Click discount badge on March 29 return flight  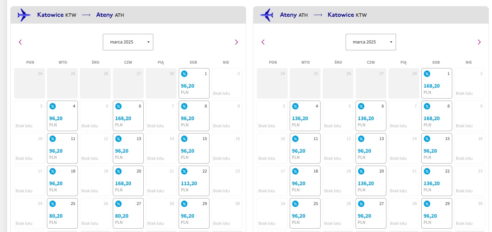click(427, 204)
